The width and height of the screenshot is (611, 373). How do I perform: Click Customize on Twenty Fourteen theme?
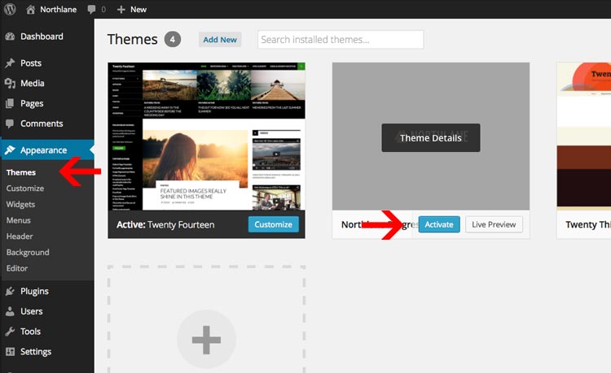tap(273, 224)
